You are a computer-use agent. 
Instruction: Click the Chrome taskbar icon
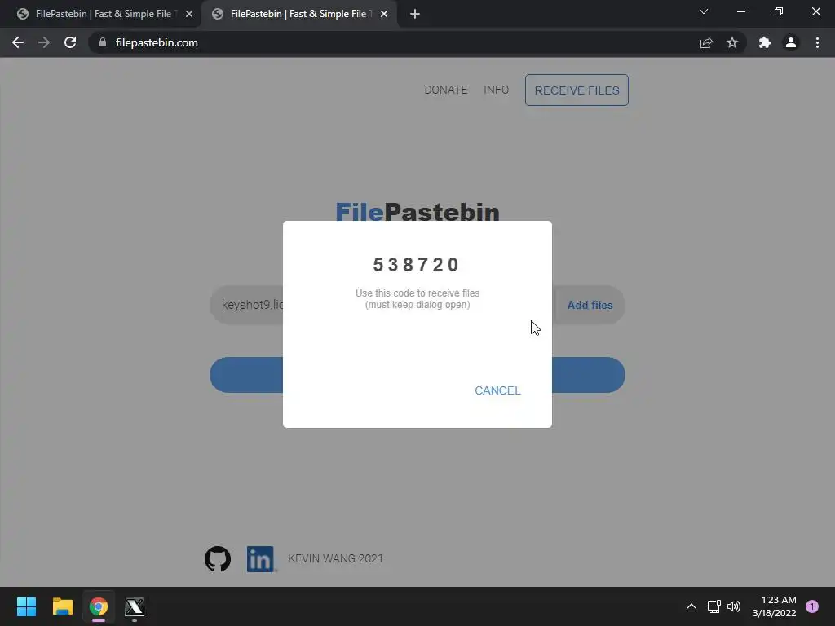99,606
